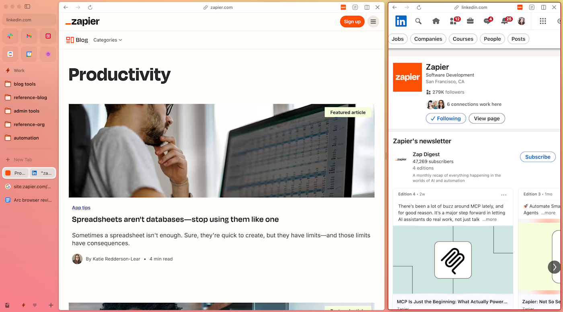Switch to site:zapier.com Google tab
563x312 pixels.
pos(29,187)
